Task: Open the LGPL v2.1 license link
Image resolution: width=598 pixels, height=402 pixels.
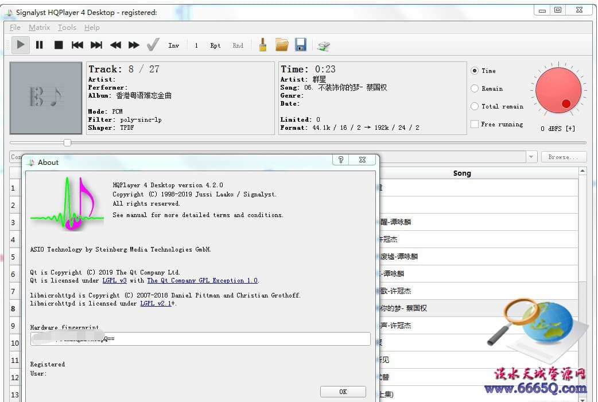Action: click(x=156, y=303)
